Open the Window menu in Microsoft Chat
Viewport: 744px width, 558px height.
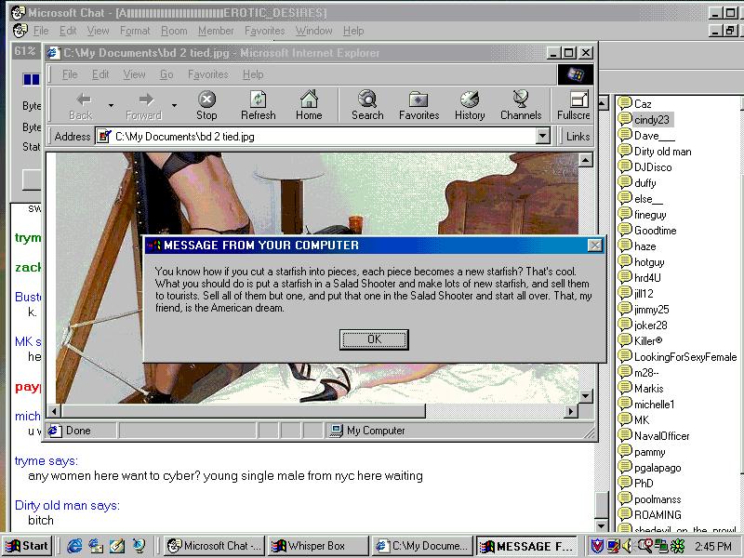(314, 31)
